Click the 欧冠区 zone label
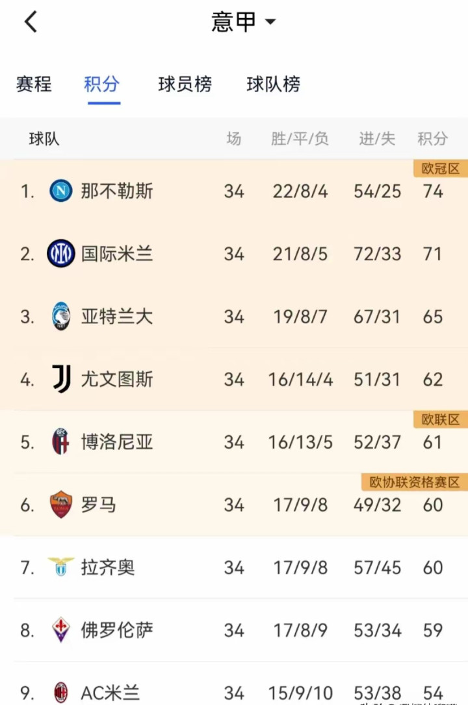The image size is (468, 705). 441,169
